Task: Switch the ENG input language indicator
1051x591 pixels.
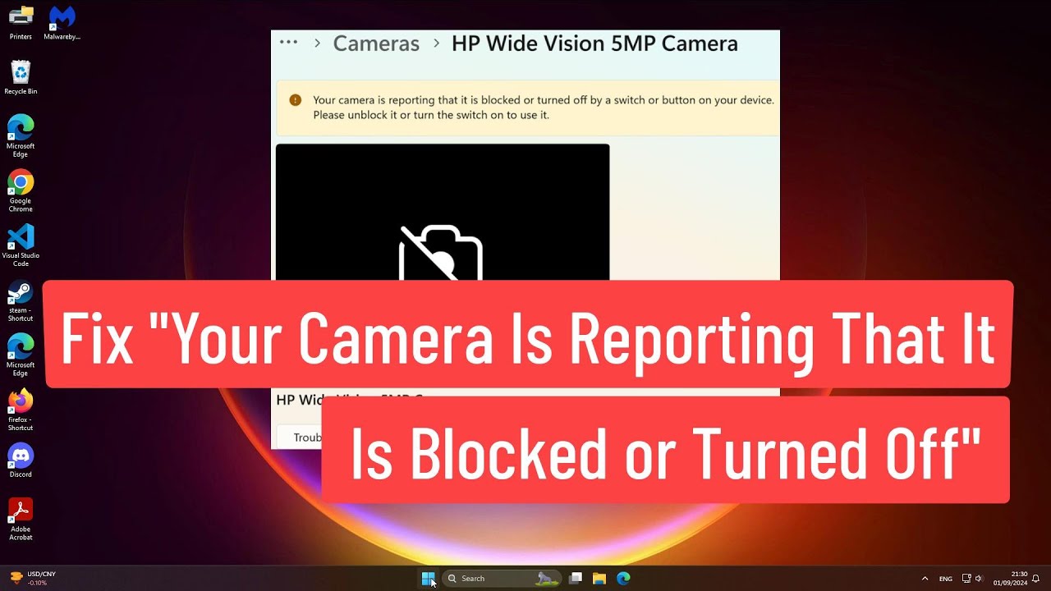Action: (x=946, y=579)
